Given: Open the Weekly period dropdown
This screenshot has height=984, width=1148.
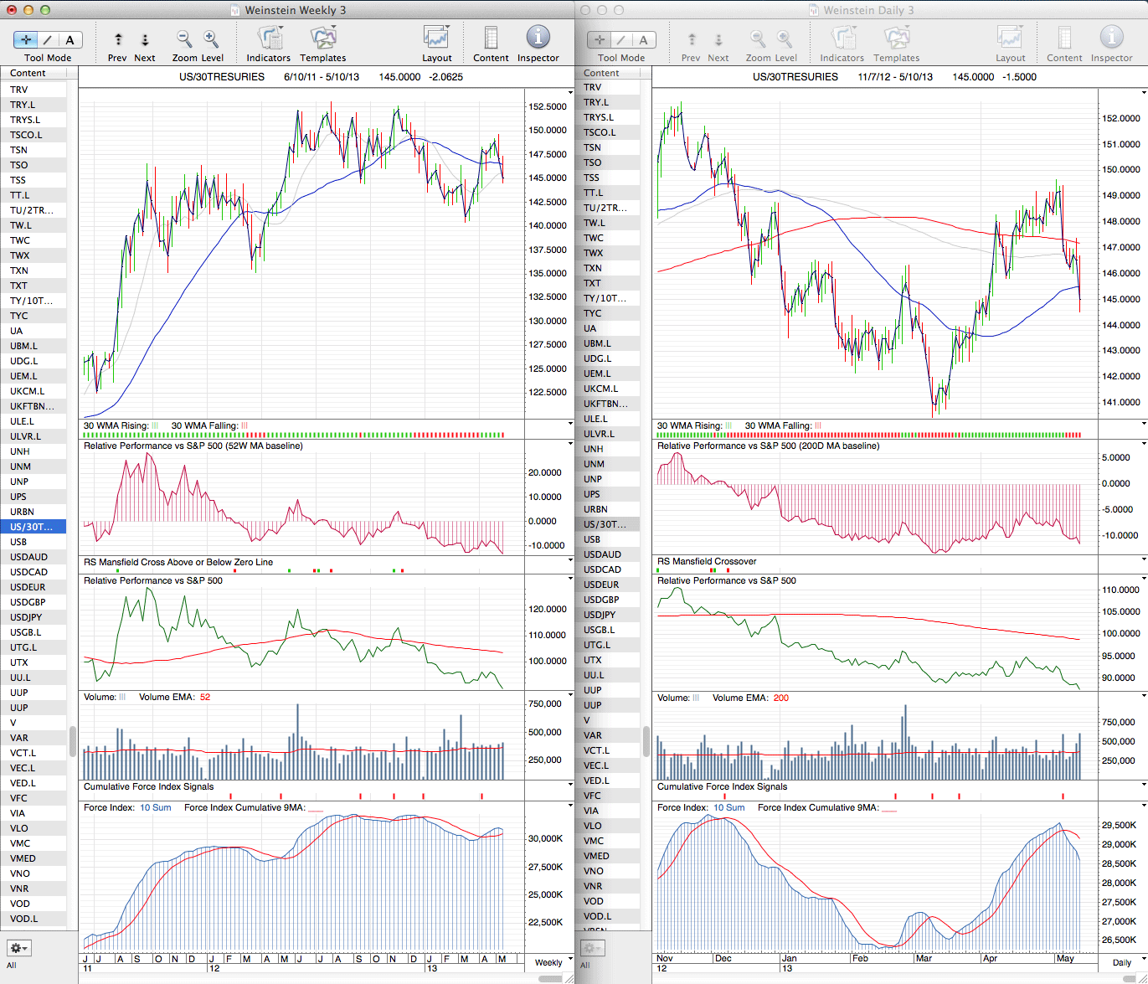Looking at the screenshot, I should point(549,962).
